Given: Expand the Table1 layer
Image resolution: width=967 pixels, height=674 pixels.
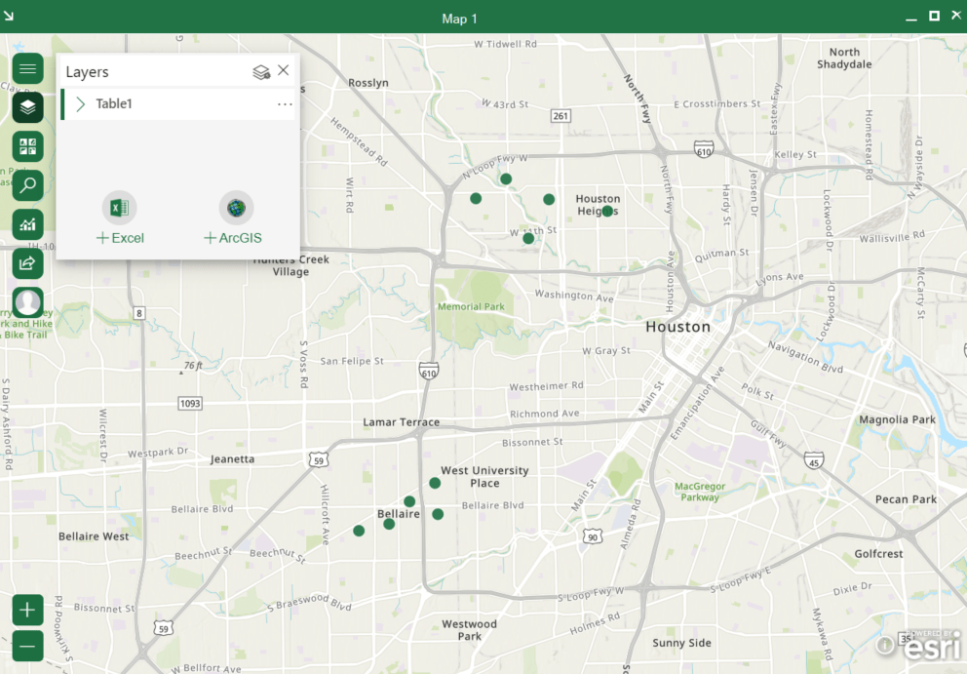Looking at the screenshot, I should click(80, 103).
